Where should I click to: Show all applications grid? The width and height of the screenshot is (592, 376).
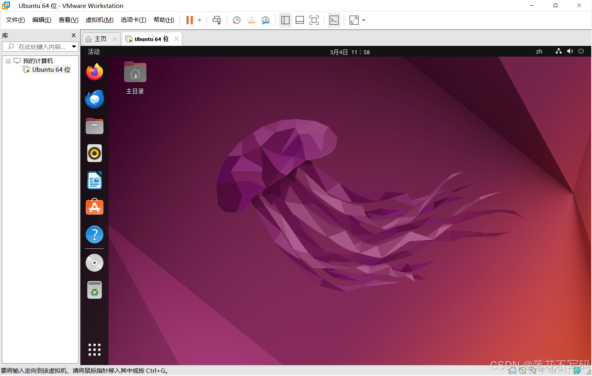(95, 350)
